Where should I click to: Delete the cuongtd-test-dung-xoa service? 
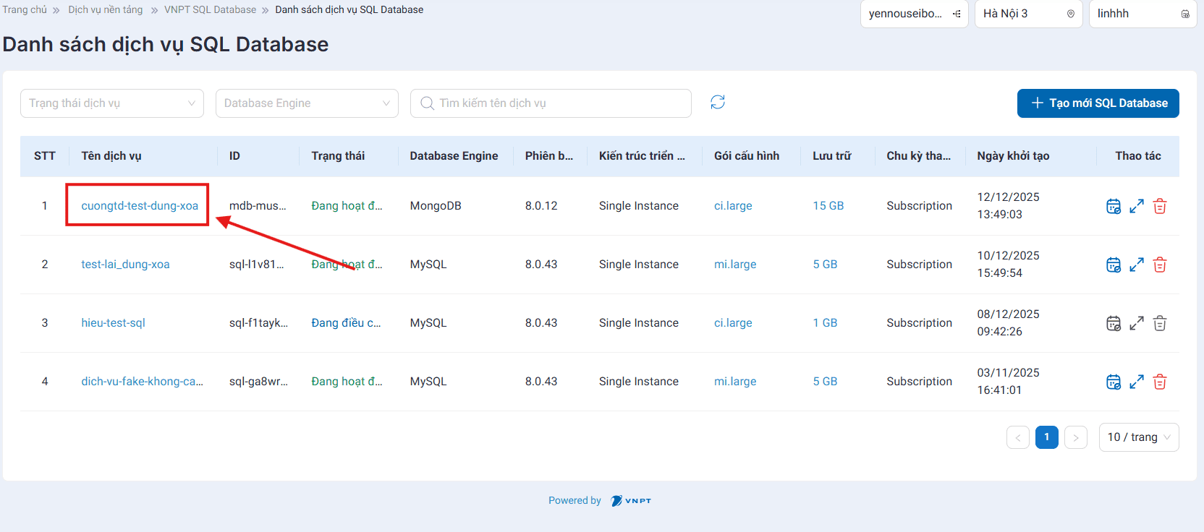pos(1159,206)
